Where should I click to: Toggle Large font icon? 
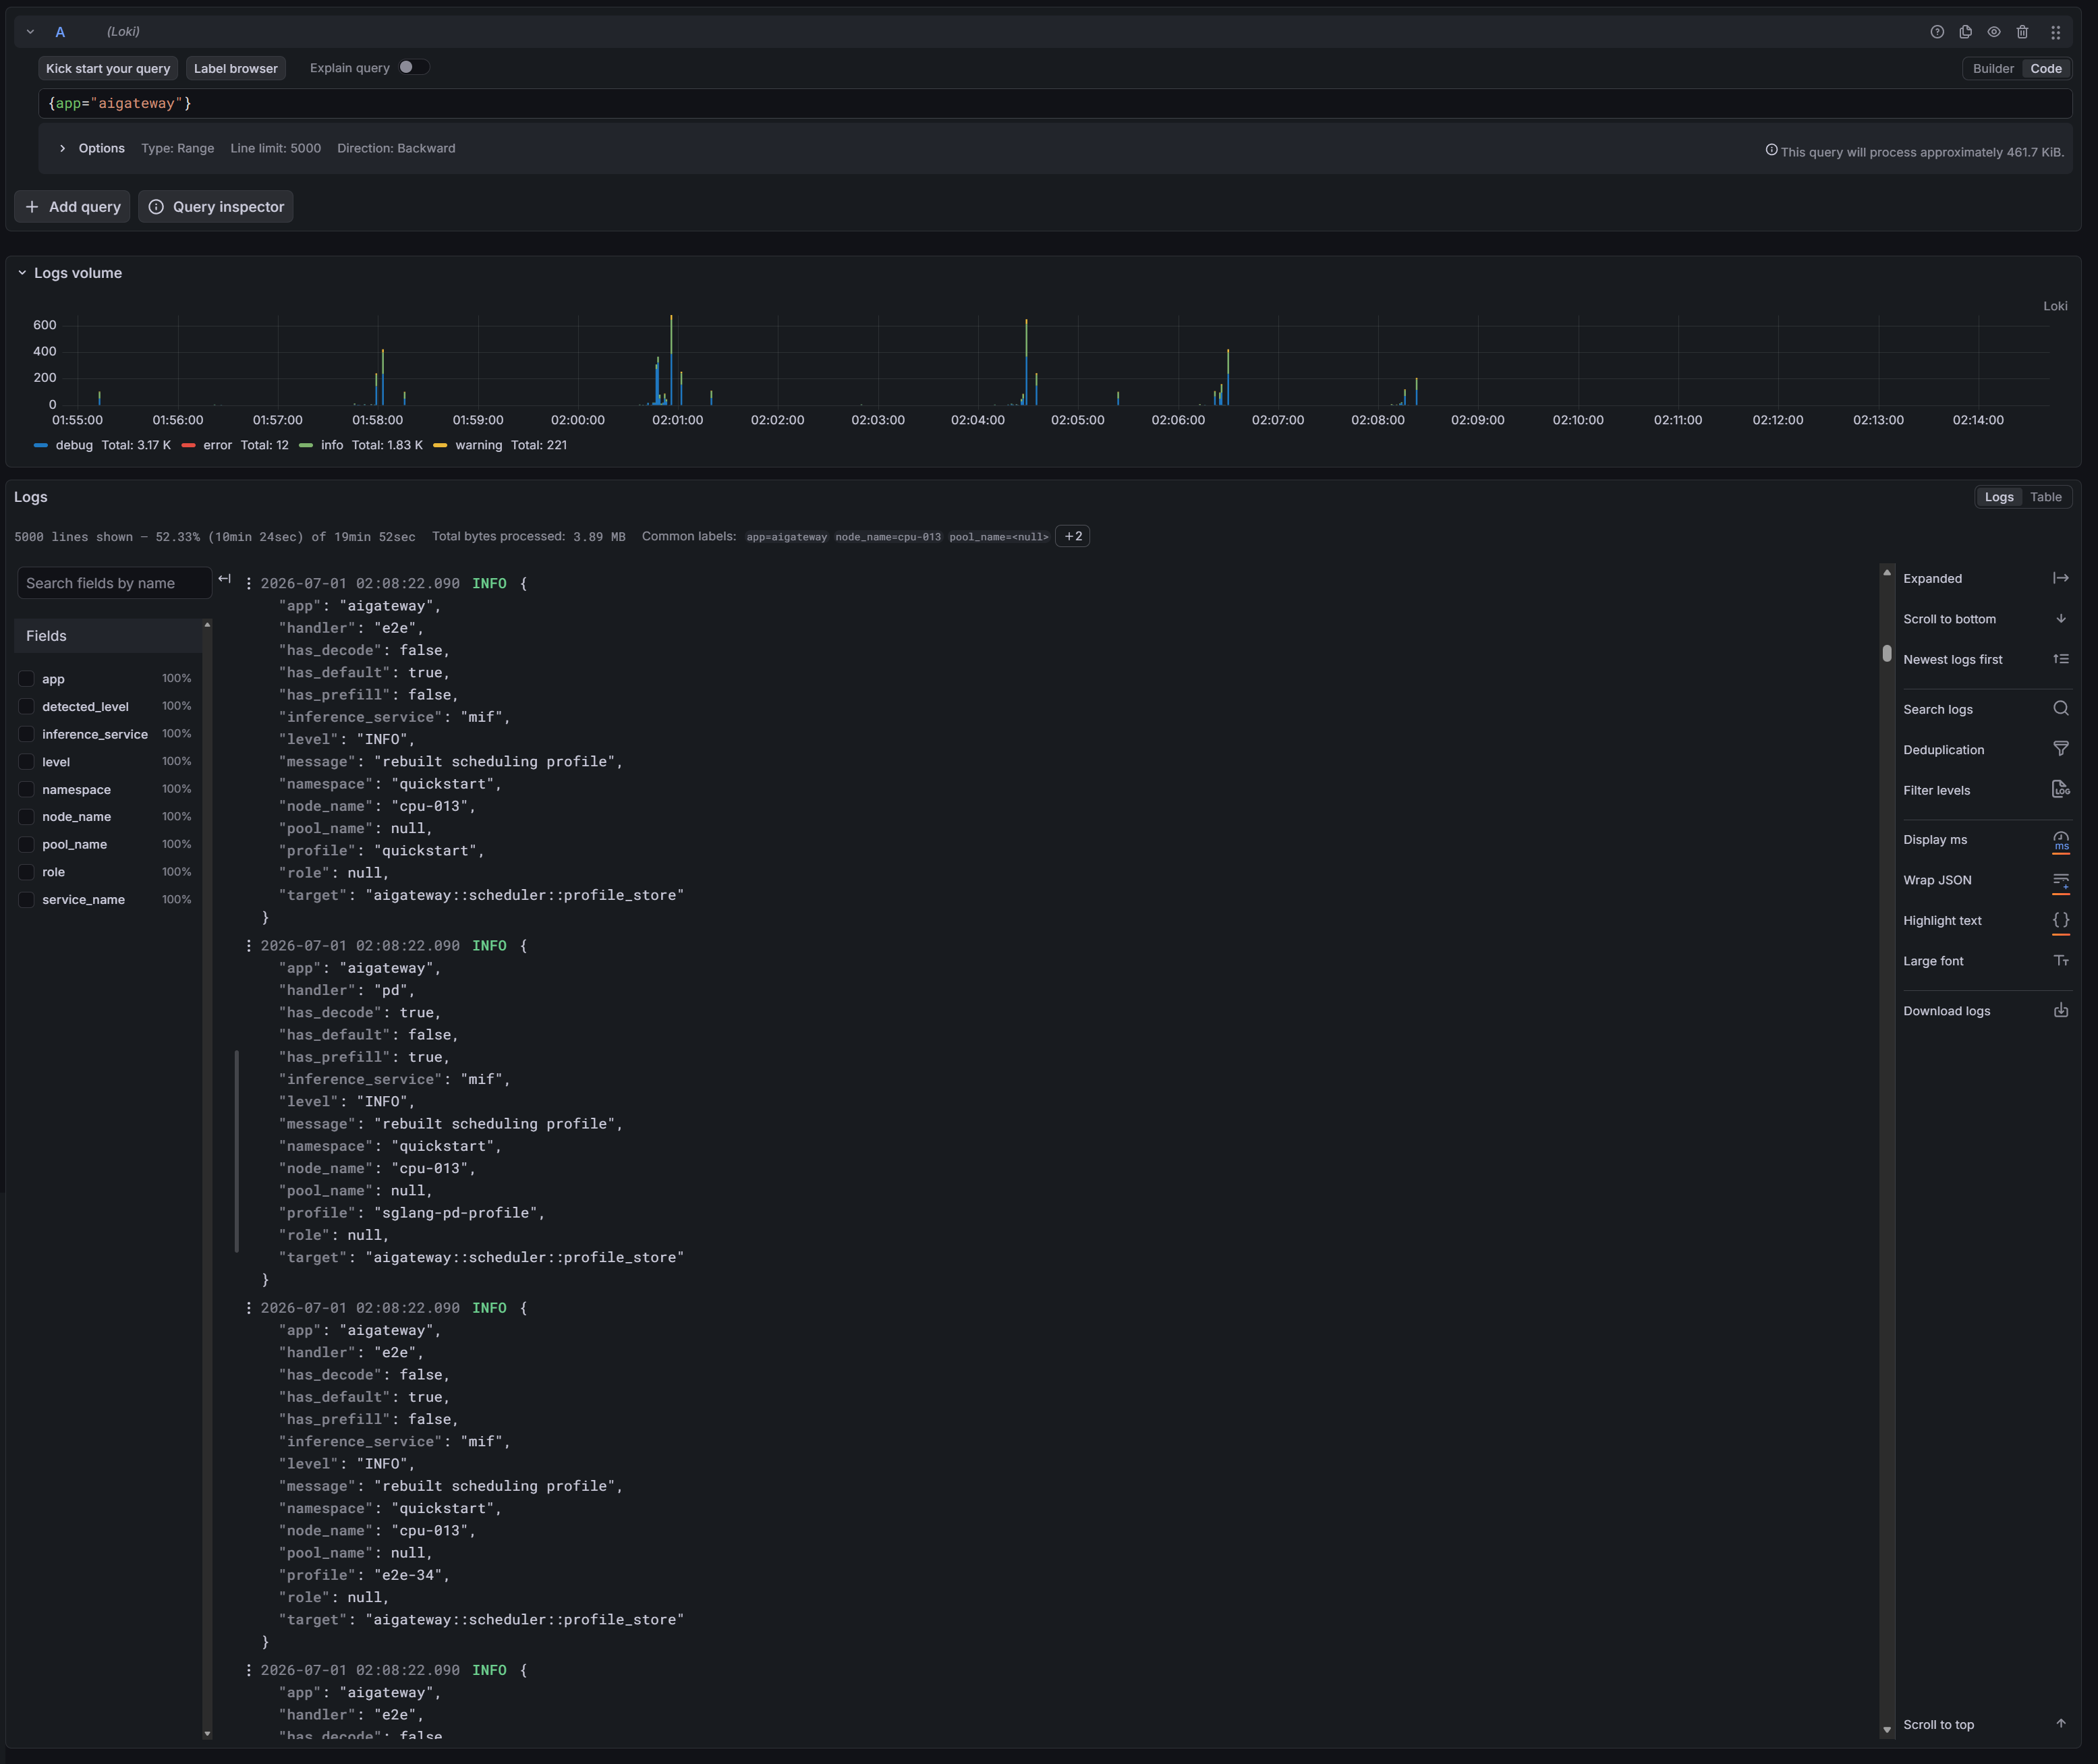coord(2061,960)
